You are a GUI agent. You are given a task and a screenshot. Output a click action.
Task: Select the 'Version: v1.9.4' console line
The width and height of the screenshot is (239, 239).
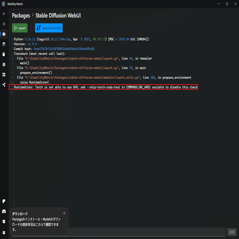[25, 44]
